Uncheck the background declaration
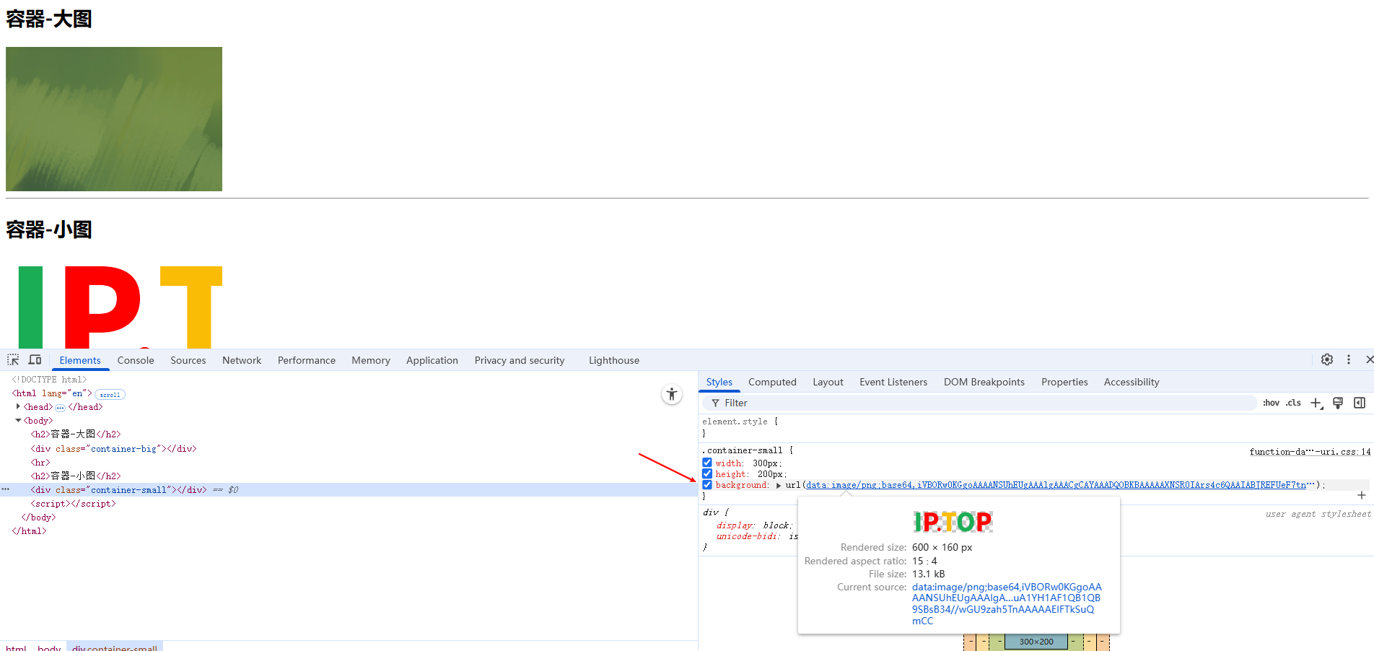Screen dimensions: 1374x651 point(707,485)
